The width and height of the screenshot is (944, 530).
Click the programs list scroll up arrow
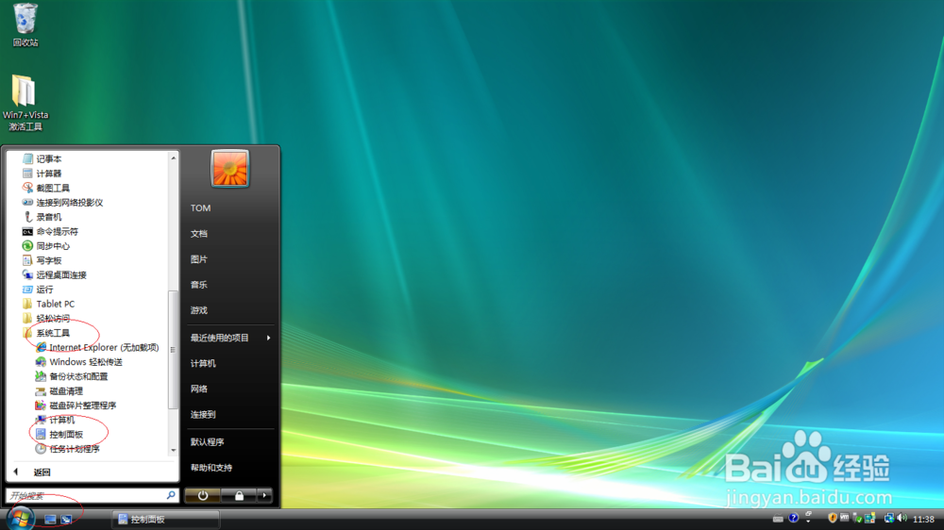(174, 157)
